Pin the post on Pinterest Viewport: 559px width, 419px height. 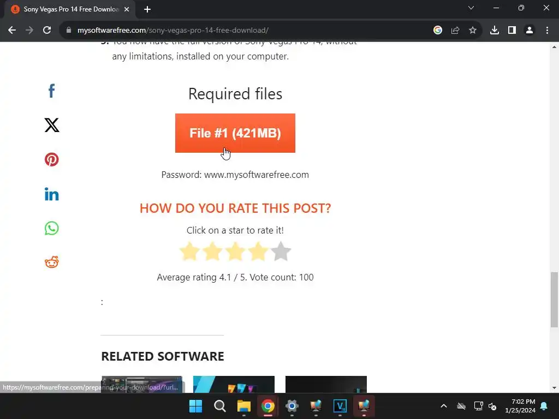point(52,159)
